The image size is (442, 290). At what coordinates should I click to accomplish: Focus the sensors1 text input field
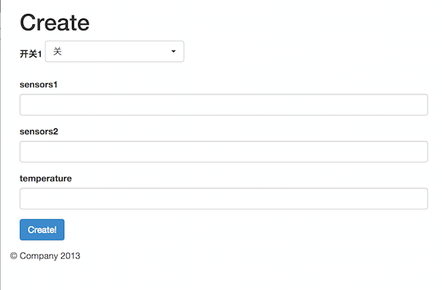pyautogui.click(x=223, y=105)
